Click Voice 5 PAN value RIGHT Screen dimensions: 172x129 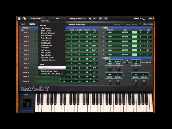(x=94, y=50)
